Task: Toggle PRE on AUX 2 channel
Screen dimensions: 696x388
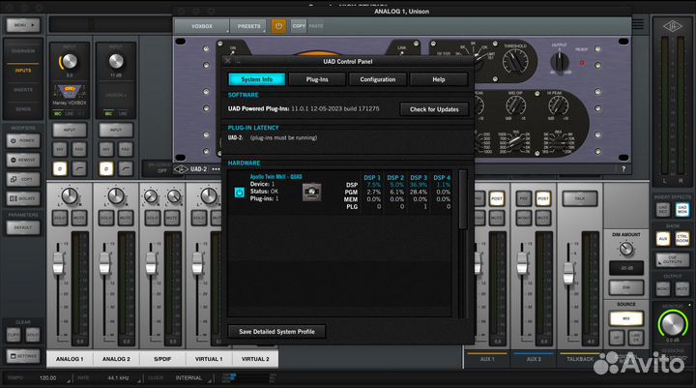Action: click(524, 198)
